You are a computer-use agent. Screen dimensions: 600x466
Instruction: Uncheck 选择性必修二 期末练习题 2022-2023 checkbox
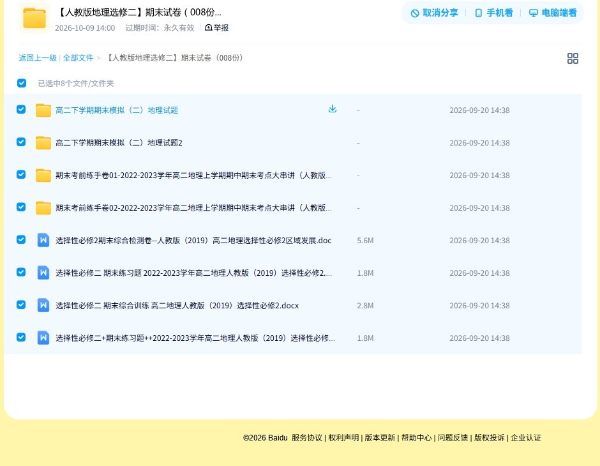tap(21, 272)
